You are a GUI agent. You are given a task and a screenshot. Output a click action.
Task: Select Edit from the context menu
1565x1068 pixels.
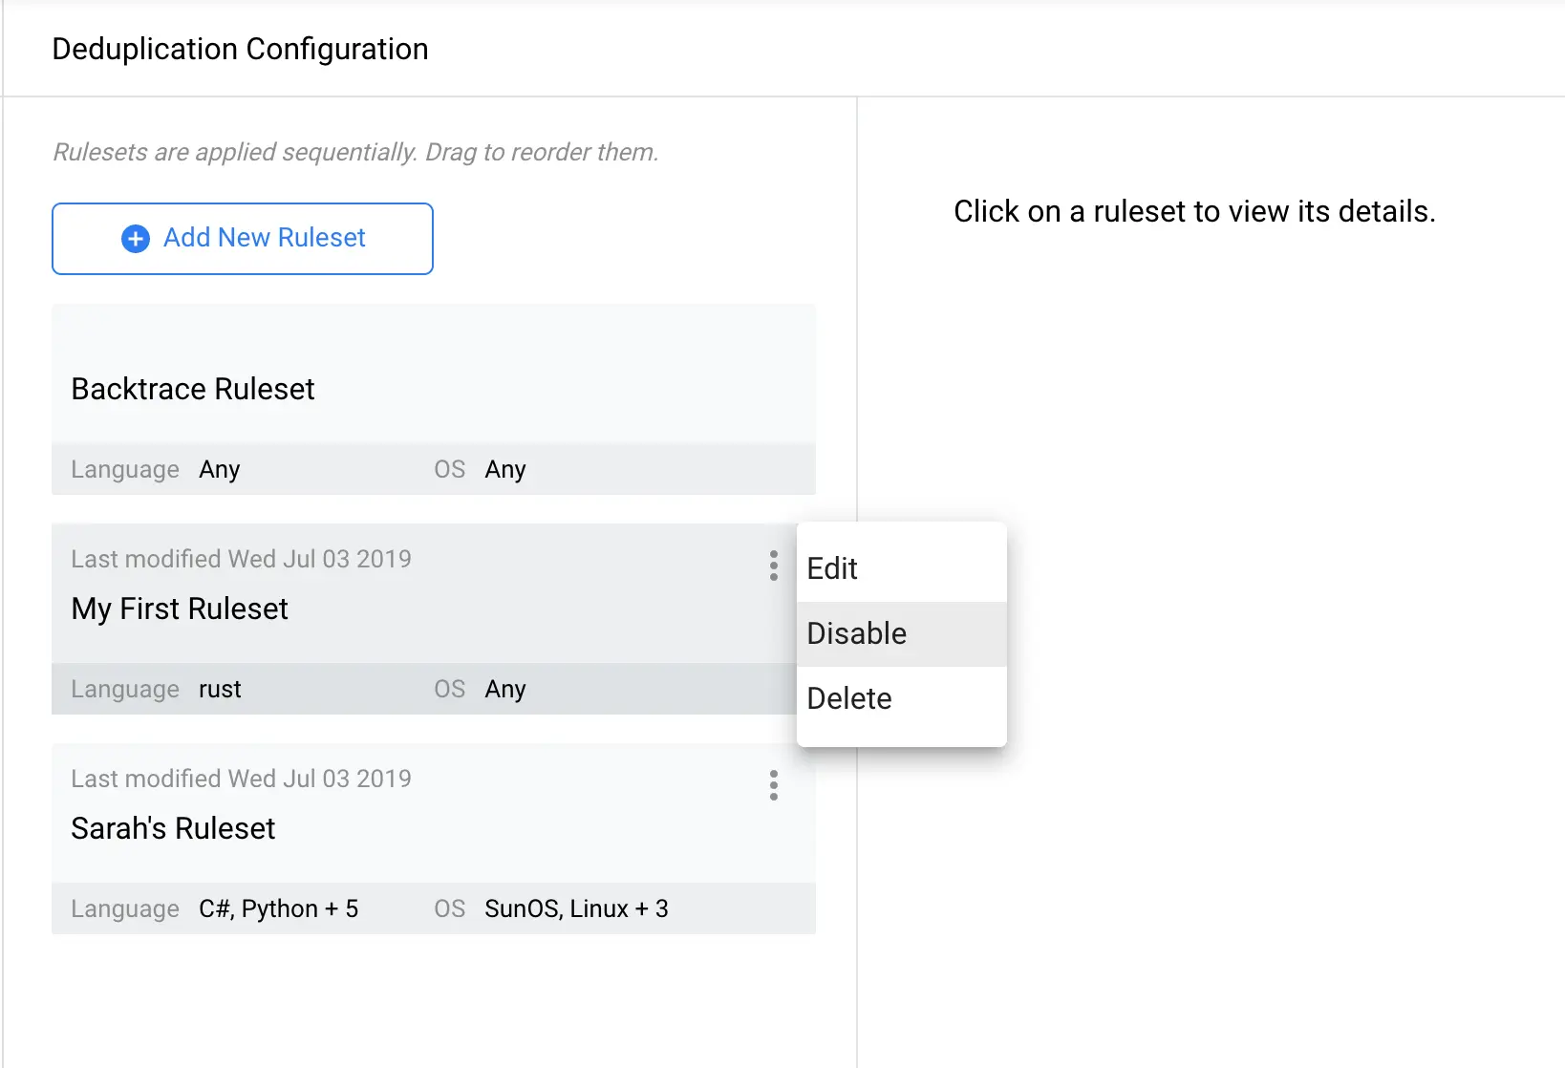coord(832,568)
